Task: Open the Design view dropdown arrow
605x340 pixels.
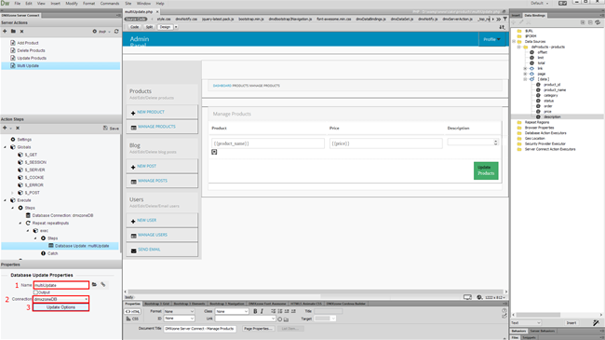Action: [x=176, y=27]
